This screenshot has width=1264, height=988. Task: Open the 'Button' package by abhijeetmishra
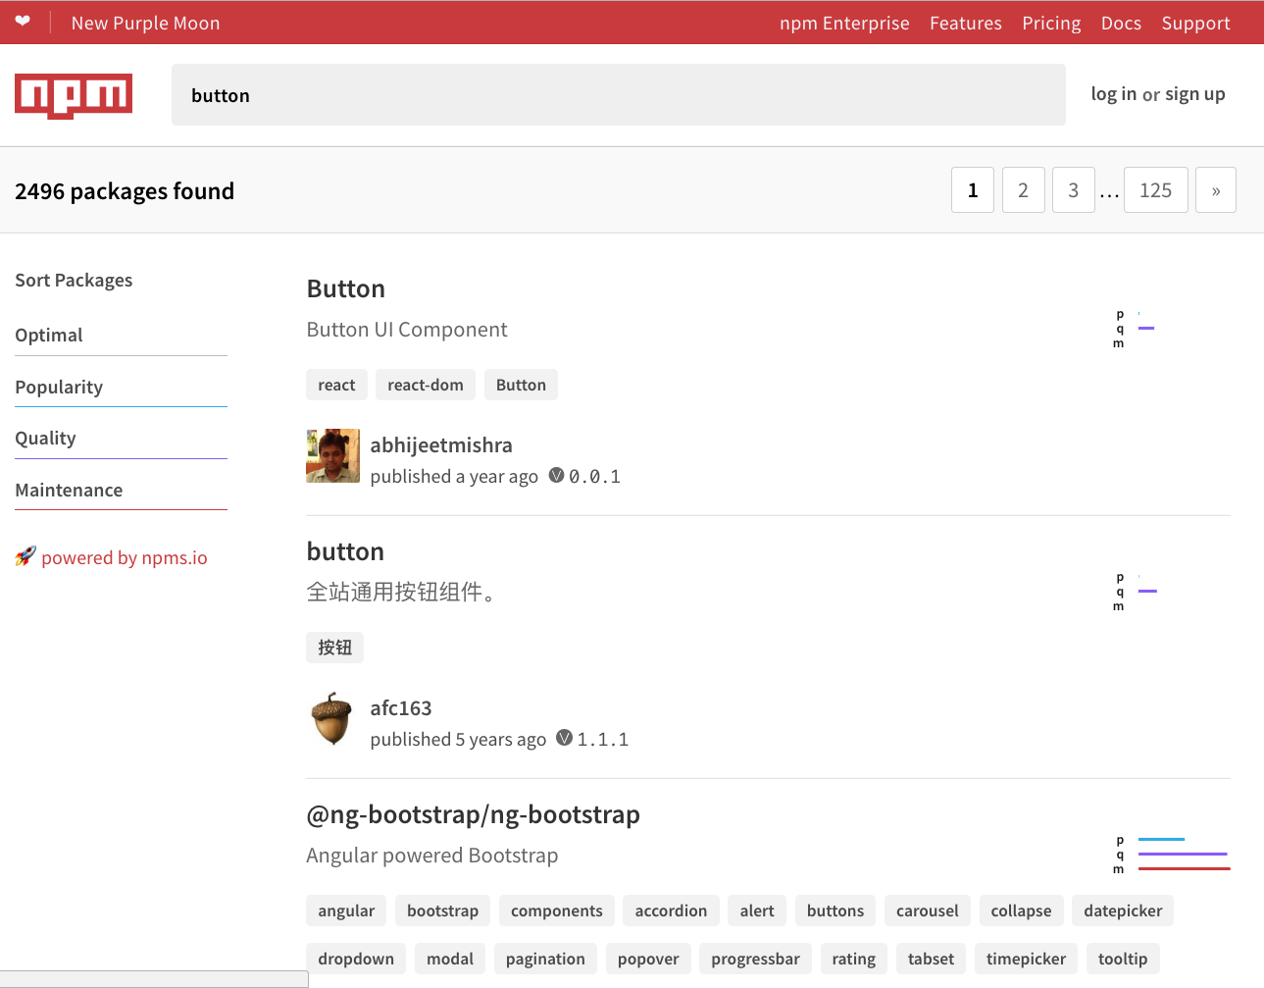[x=345, y=288]
